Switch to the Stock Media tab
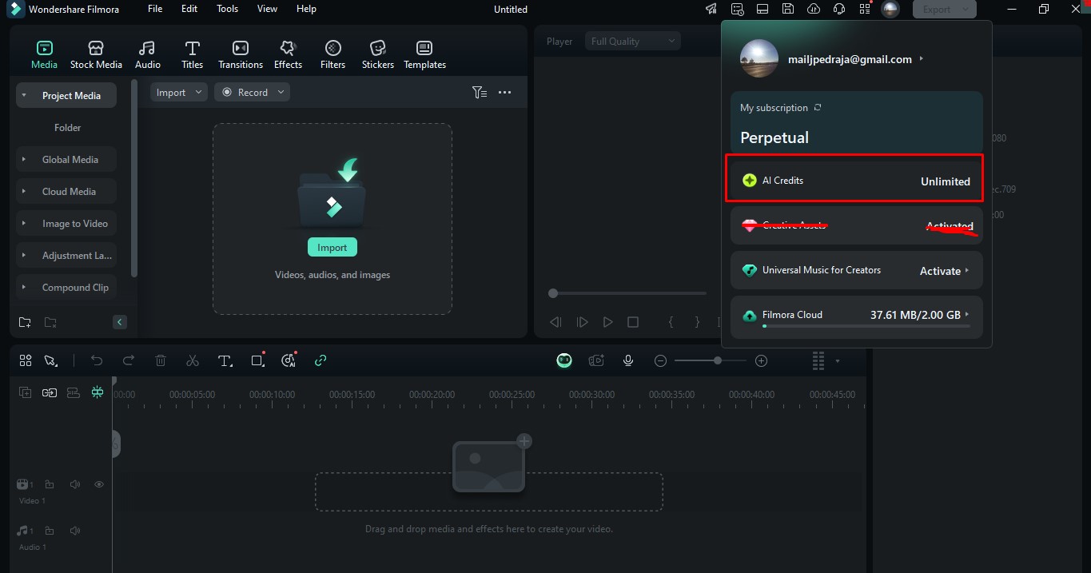The width and height of the screenshot is (1091, 573). (96, 53)
